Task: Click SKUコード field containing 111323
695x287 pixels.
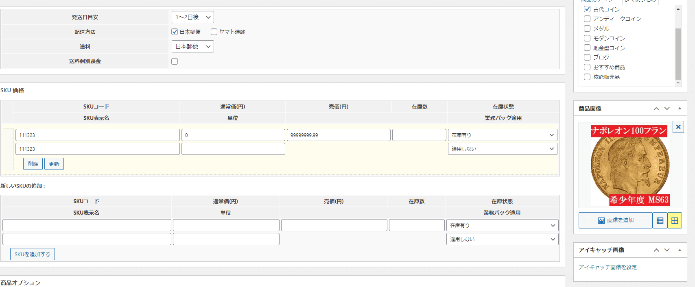Action: click(98, 135)
